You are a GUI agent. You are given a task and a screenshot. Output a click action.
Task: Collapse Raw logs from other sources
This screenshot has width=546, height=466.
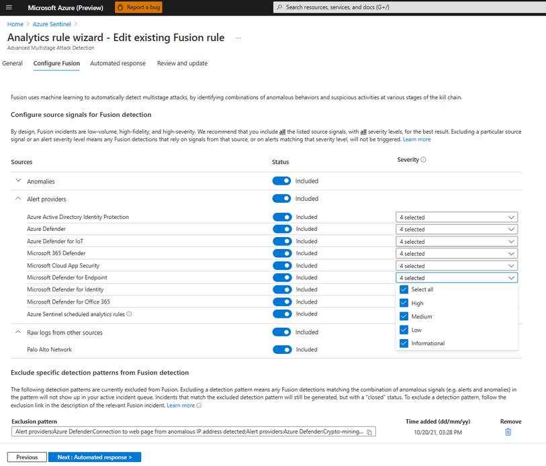(18, 332)
